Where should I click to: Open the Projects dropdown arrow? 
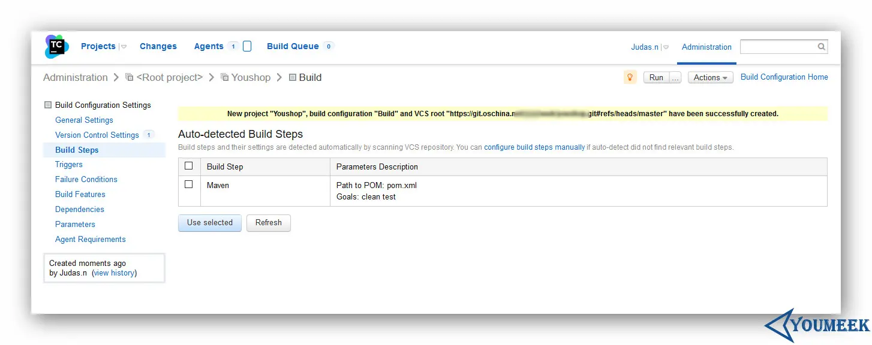(x=124, y=47)
